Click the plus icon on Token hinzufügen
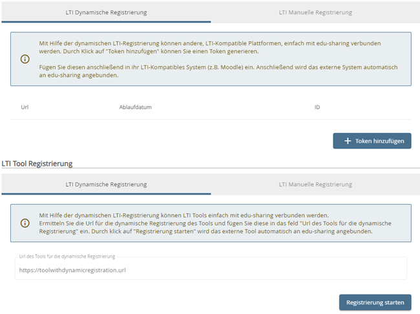This screenshot has height=314, width=420. (x=348, y=141)
